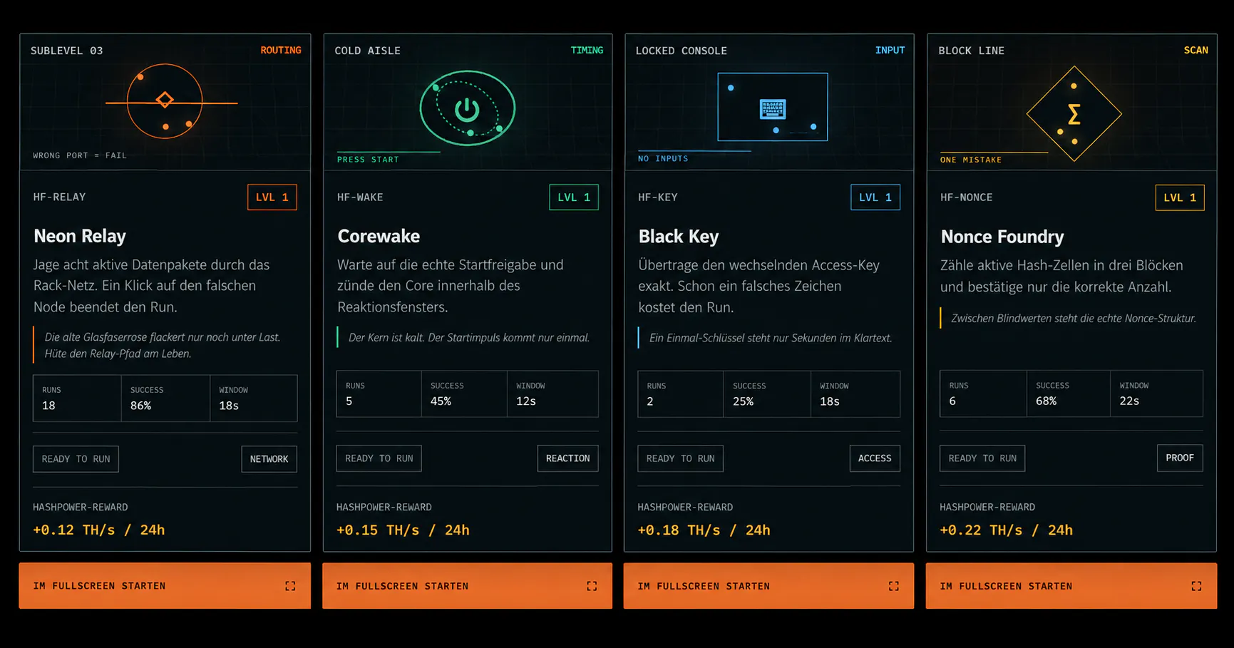This screenshot has height=648, width=1234.
Task: Launch Nonce Foundry in fullscreen
Action: coord(1071,586)
